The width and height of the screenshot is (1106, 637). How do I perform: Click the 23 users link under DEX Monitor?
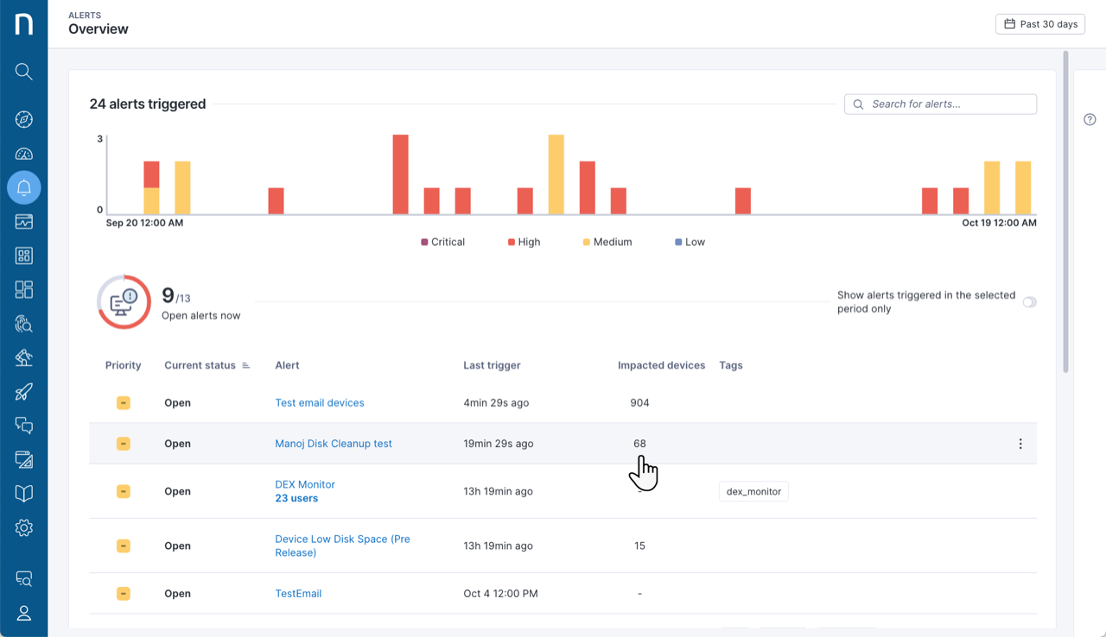[x=296, y=499]
